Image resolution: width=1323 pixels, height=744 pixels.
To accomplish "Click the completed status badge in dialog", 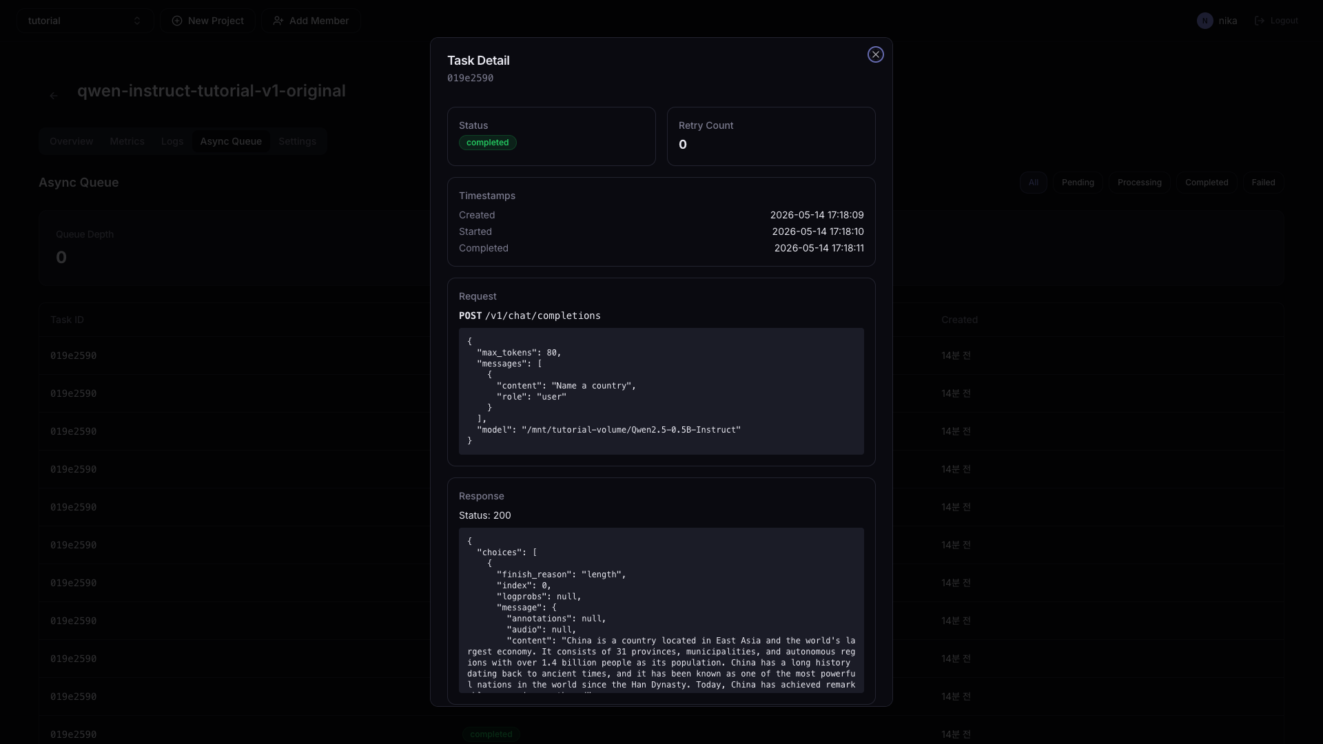I will click(x=487, y=143).
